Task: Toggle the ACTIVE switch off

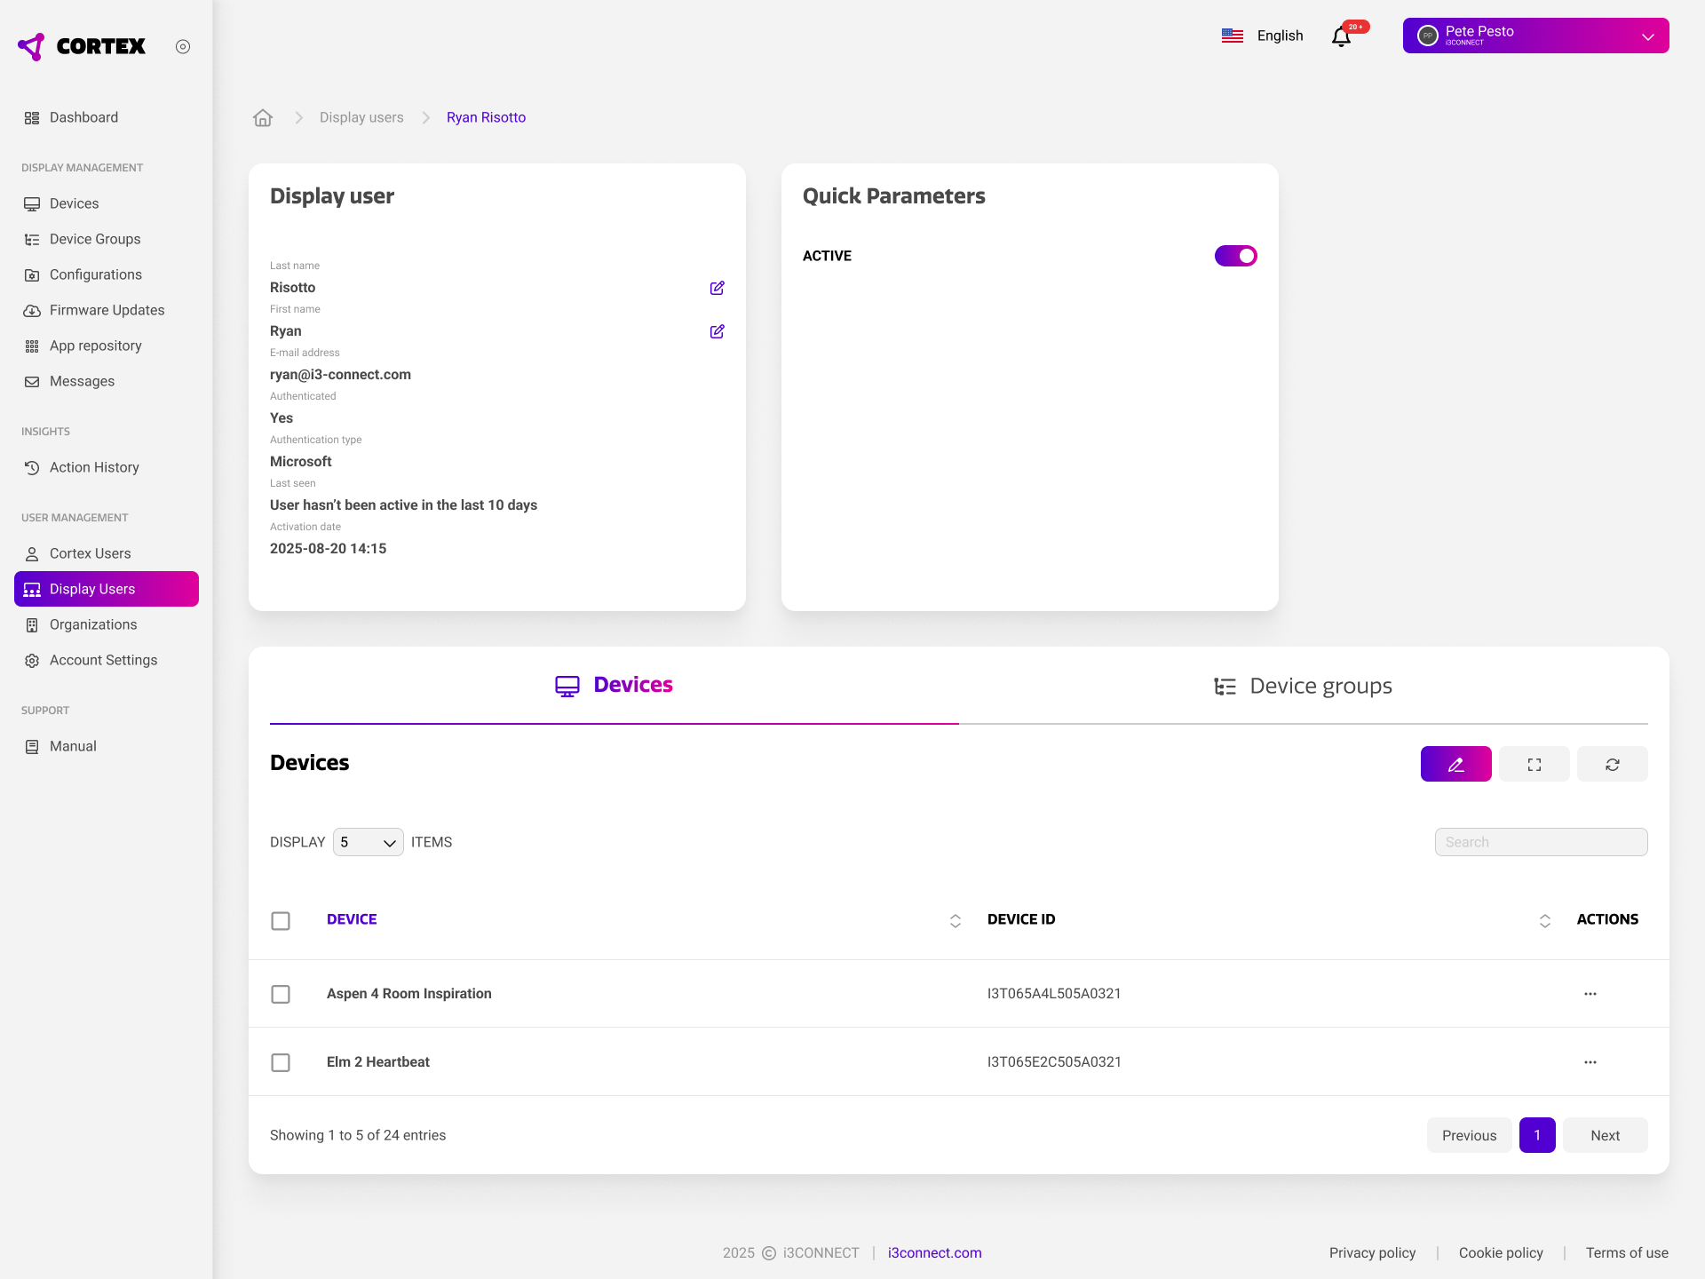Action: point(1235,256)
